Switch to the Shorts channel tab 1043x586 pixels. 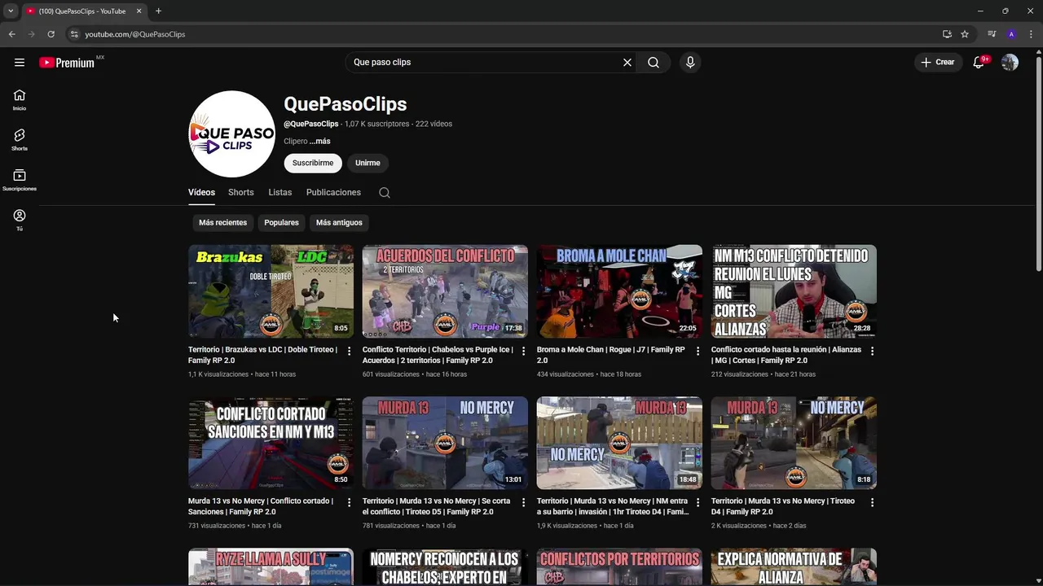(241, 193)
